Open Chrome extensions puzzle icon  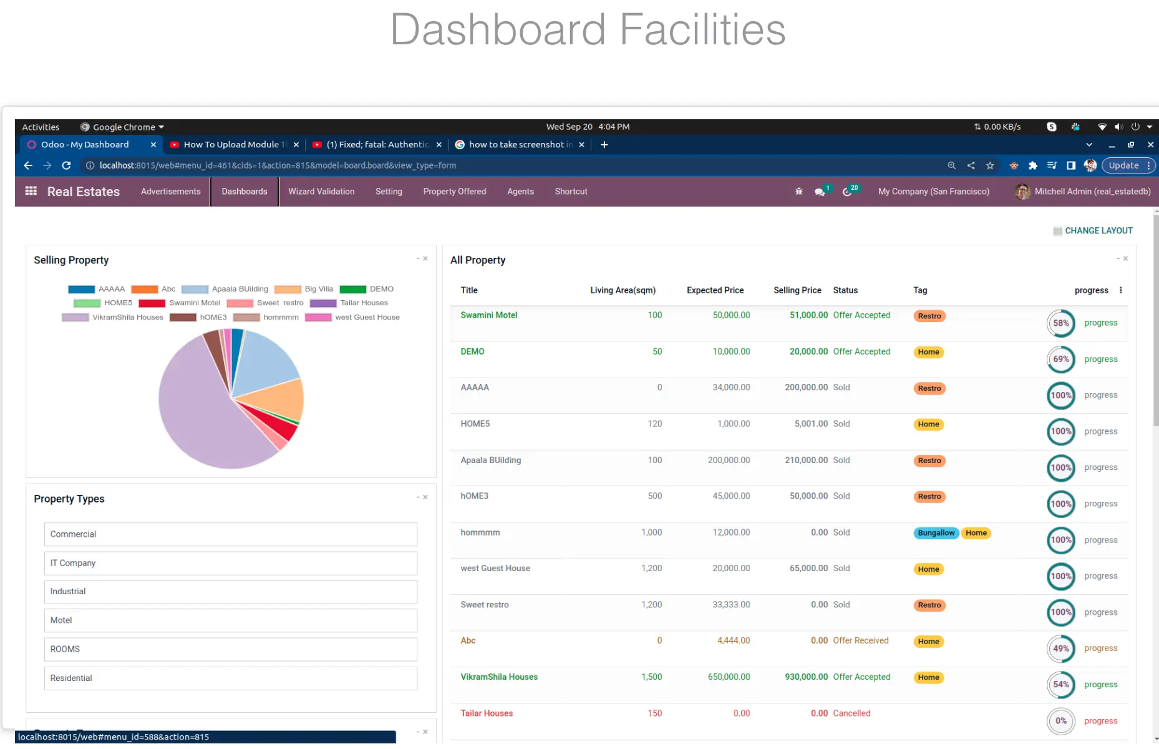pos(1033,165)
